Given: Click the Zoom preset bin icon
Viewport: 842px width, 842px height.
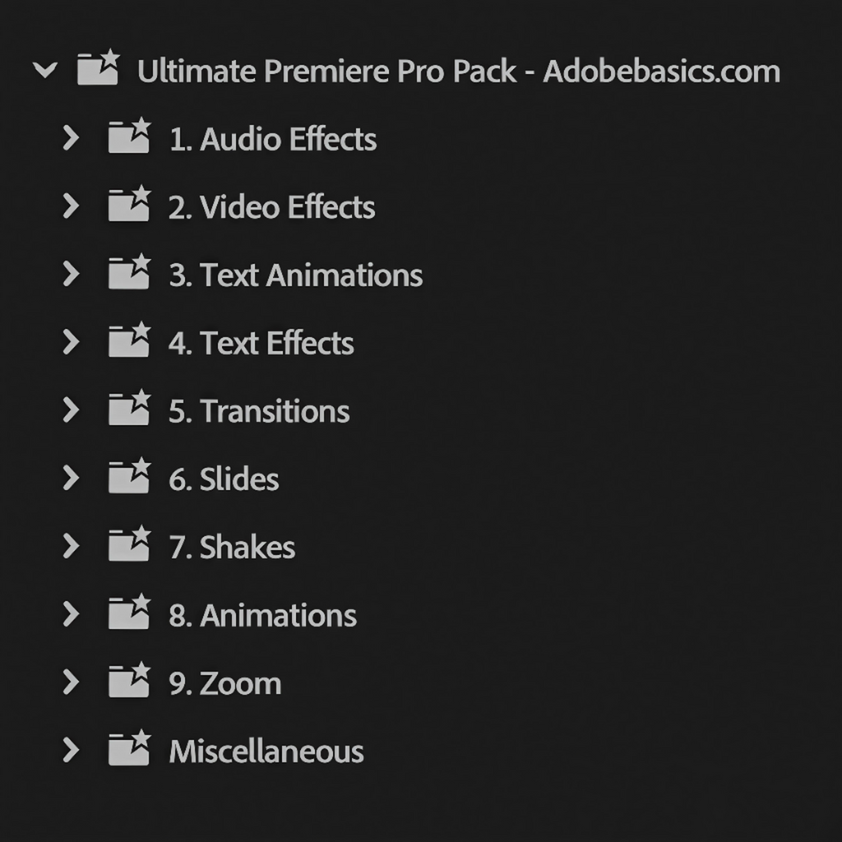Looking at the screenshot, I should [128, 682].
